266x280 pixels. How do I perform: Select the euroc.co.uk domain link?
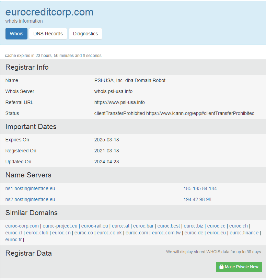pyautogui.click(x=109, y=233)
